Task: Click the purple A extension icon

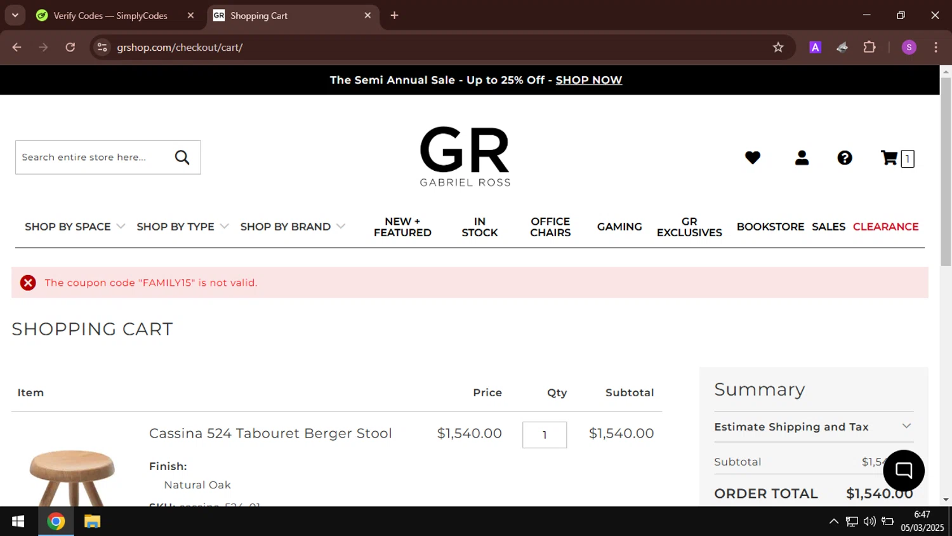Action: pos(816,47)
